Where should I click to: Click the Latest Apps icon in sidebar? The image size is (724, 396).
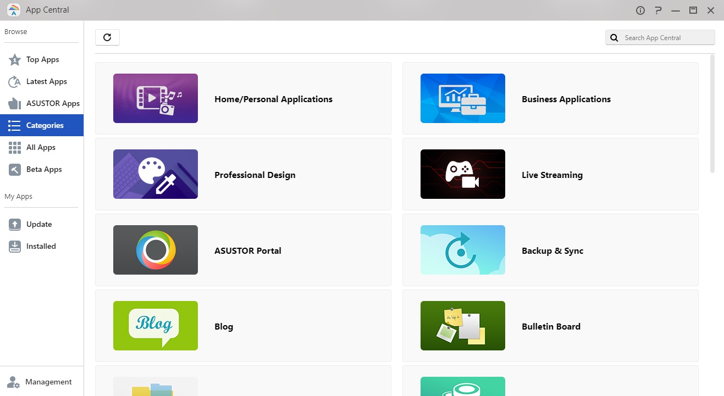point(15,82)
